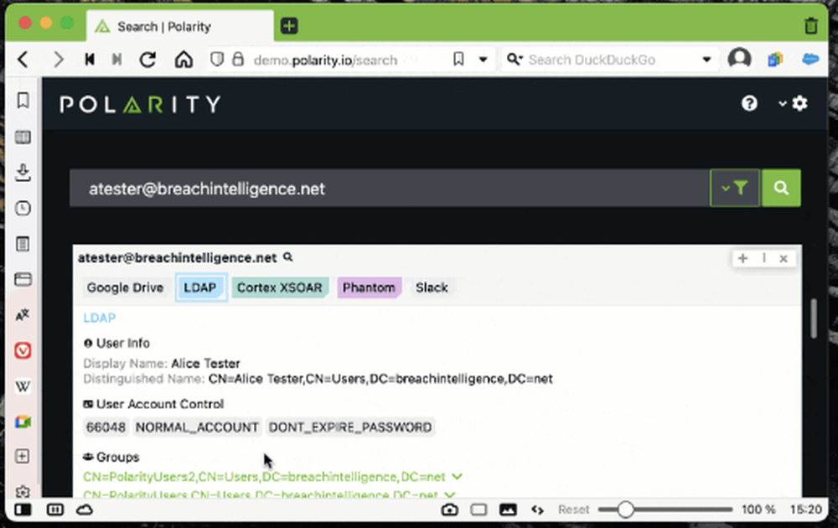Open the Reading List panel
Screen dimensions: 838x528
23,137
